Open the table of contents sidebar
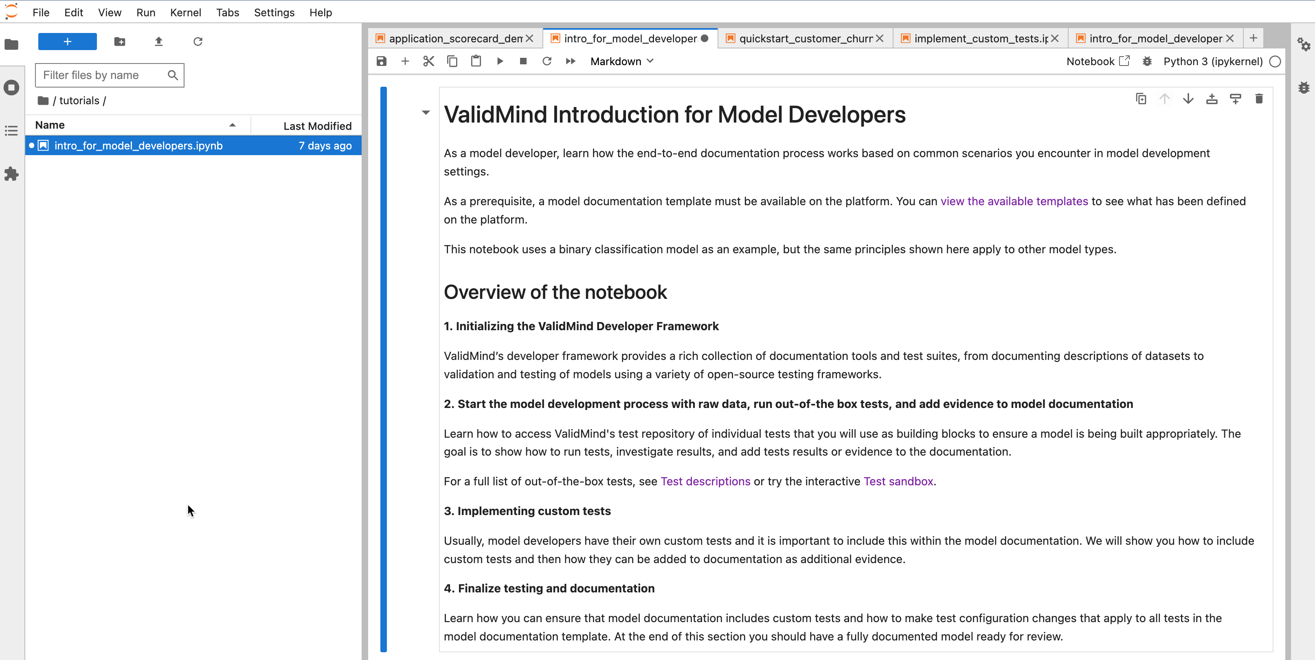This screenshot has height=660, width=1315. (11, 131)
